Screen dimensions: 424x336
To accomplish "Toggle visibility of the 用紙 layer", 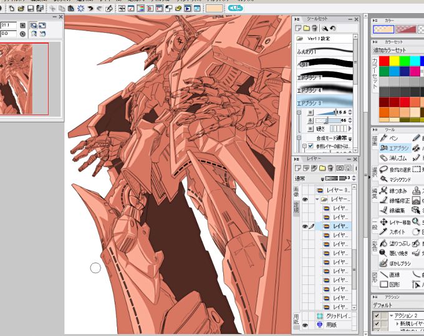I will click(x=305, y=325).
